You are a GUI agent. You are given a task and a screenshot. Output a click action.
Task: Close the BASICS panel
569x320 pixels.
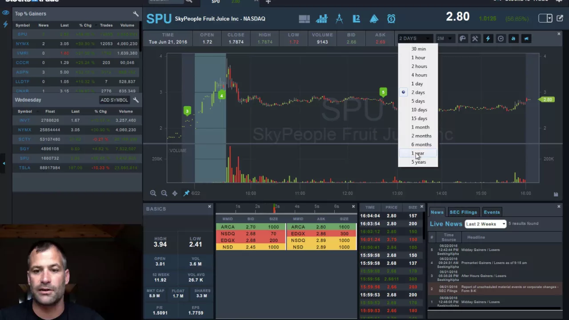[209, 207]
